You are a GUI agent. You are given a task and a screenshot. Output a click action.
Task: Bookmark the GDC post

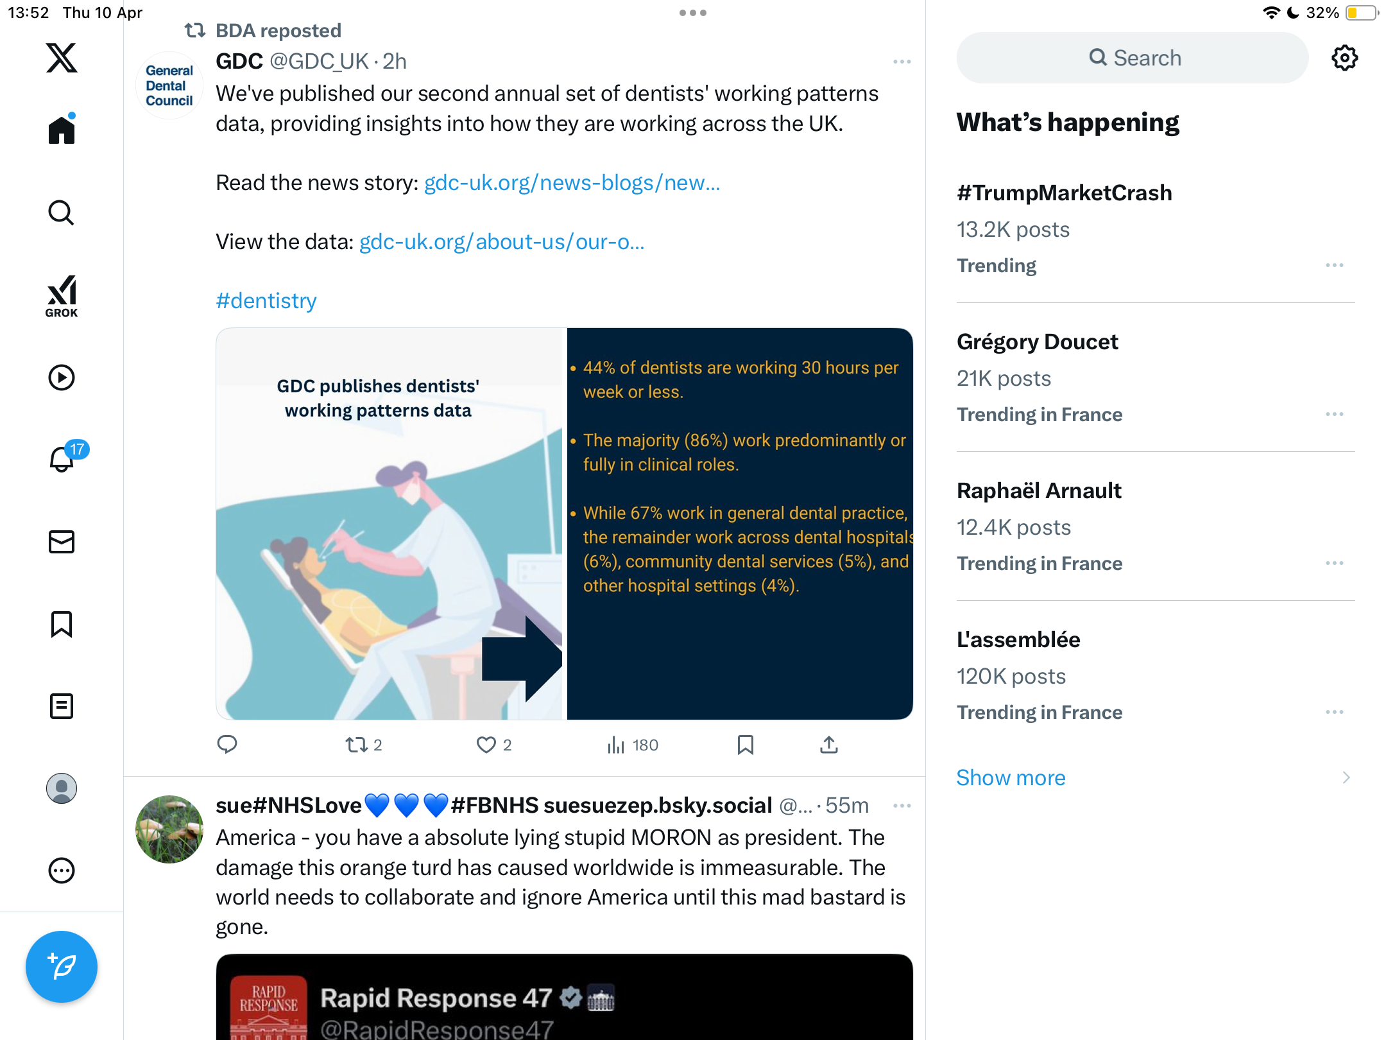coord(745,745)
